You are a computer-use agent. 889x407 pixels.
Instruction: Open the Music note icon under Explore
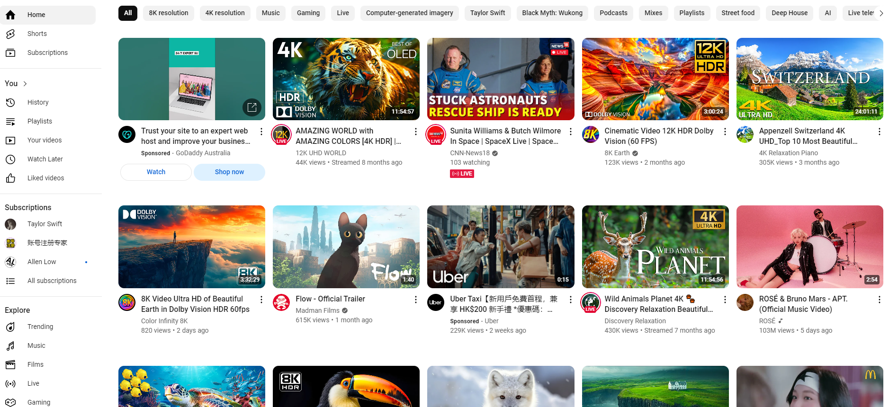[x=10, y=345]
